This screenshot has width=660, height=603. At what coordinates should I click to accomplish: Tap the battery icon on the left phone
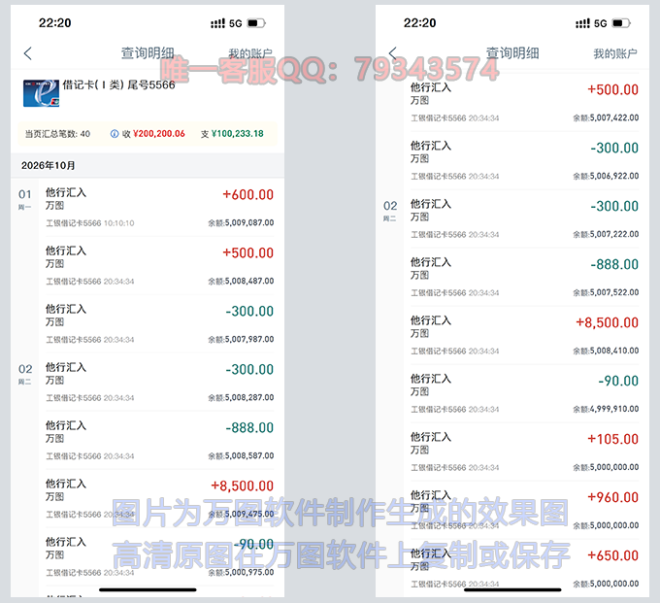[x=255, y=22]
